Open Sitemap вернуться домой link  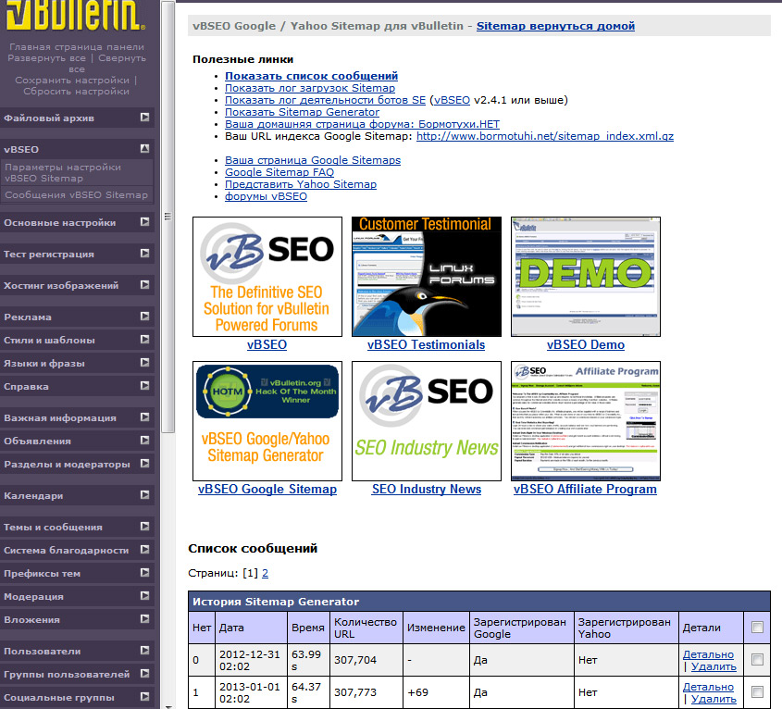(x=555, y=26)
